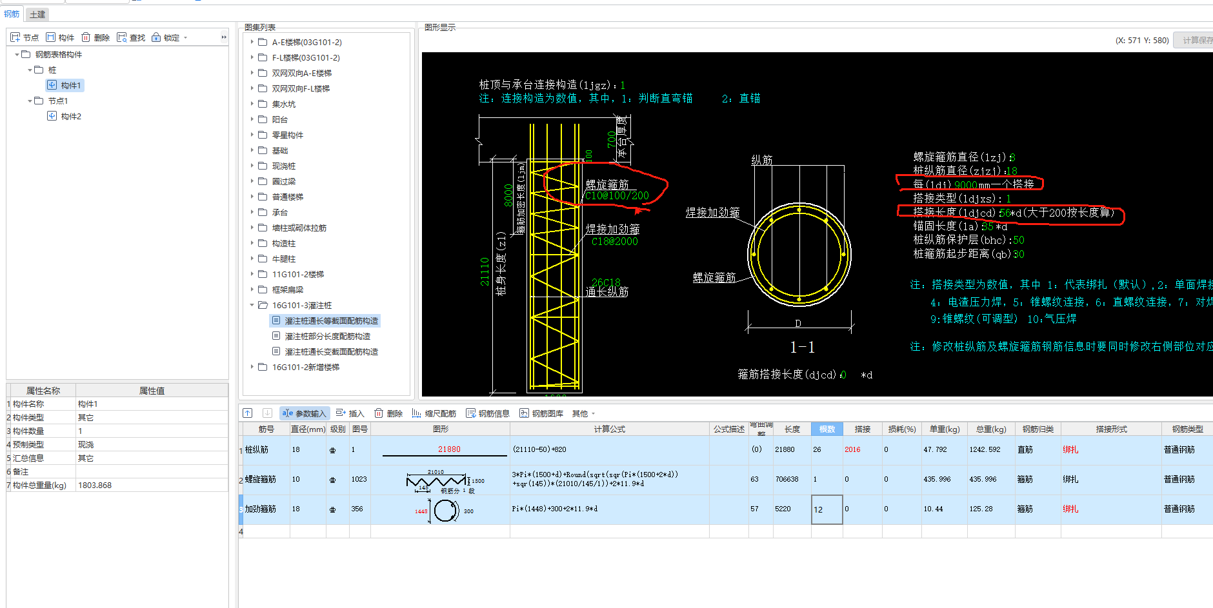Image resolution: width=1213 pixels, height=608 pixels.
Task: Click the 集水坑 folder icon
Action: point(263,104)
